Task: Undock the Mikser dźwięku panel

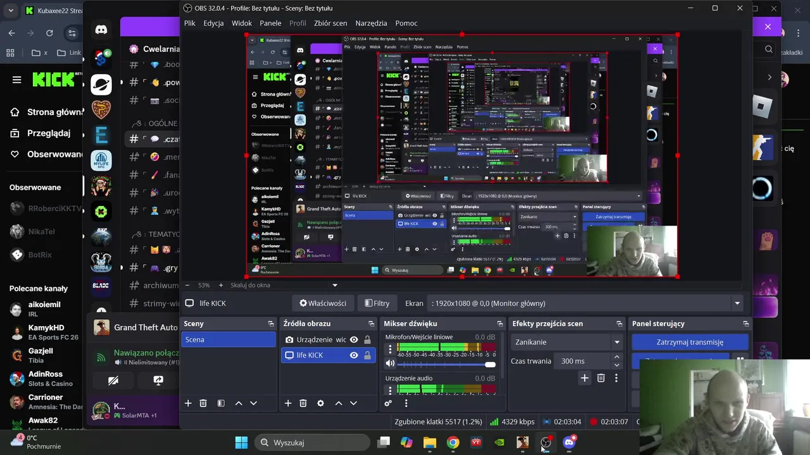Action: click(x=500, y=324)
